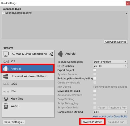This screenshot has width=130, height=126.
Task: Click the large Android icon in settings header
Action: 61,54
